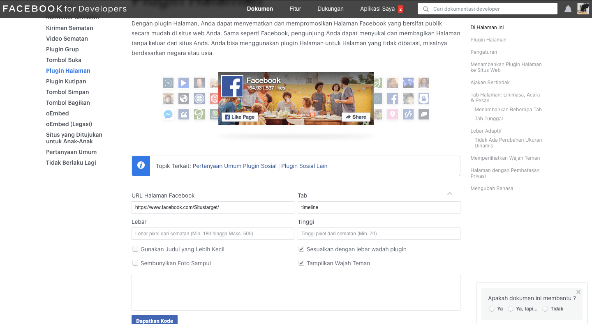
Task: Select the 'Ya' feedback radio button
Action: 492,309
